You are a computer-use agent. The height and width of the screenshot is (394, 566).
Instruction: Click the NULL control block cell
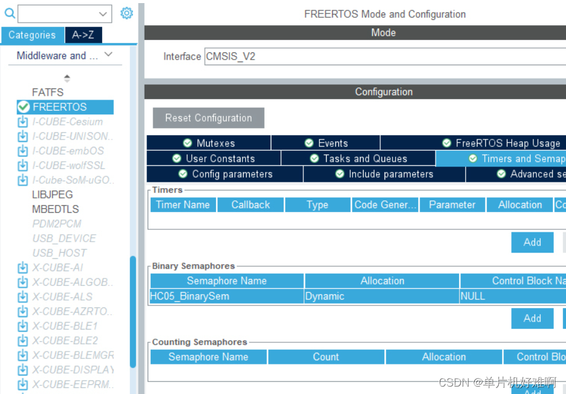coord(513,296)
